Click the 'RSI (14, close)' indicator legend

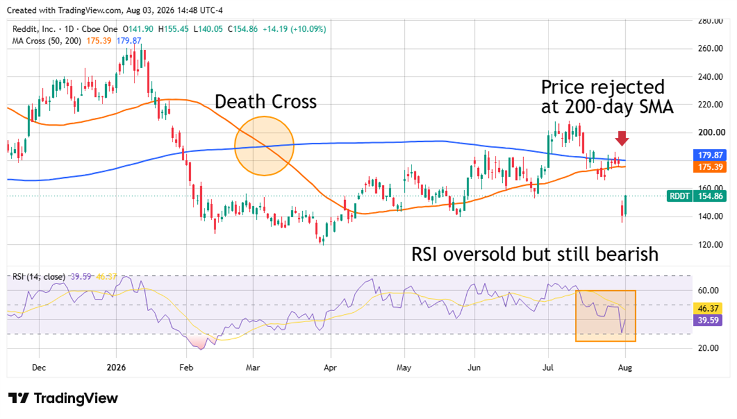click(39, 277)
